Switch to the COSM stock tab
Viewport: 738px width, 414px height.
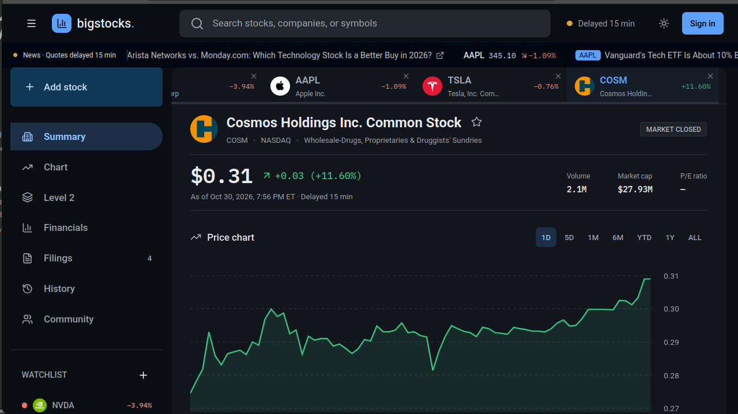642,86
